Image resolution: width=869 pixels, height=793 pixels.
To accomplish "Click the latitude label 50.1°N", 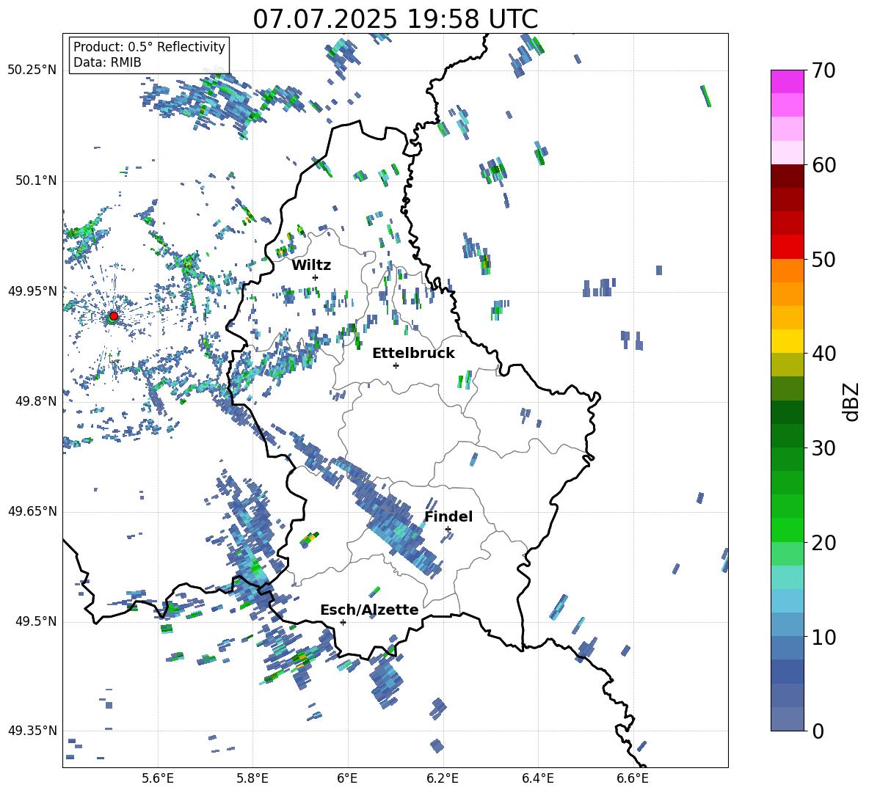I will [35, 180].
